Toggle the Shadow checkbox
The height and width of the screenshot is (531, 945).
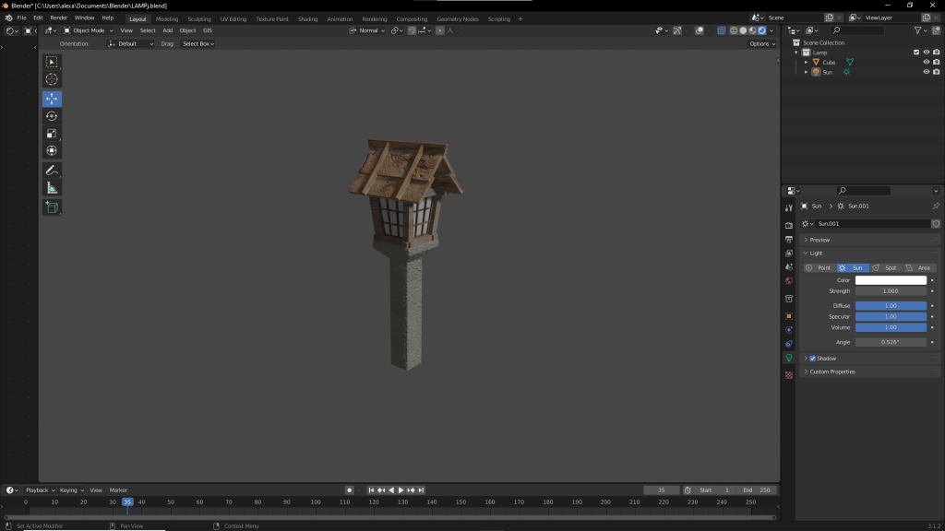[812, 359]
